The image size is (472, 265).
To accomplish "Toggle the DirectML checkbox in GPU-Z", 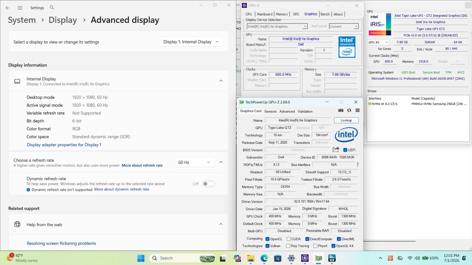I will pyautogui.click(x=339, y=239).
